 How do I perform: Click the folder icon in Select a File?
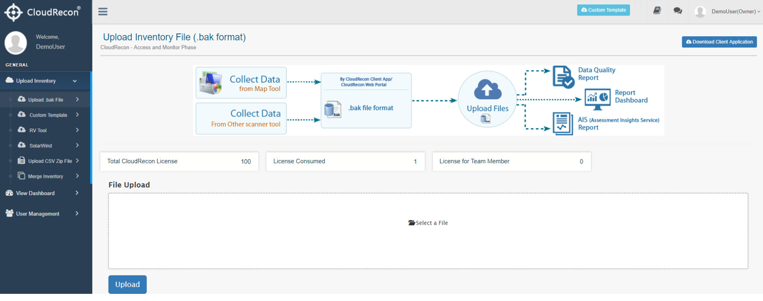(412, 223)
